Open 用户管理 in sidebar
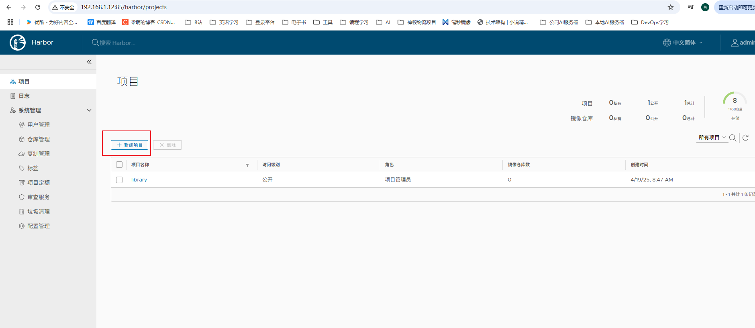 click(39, 125)
